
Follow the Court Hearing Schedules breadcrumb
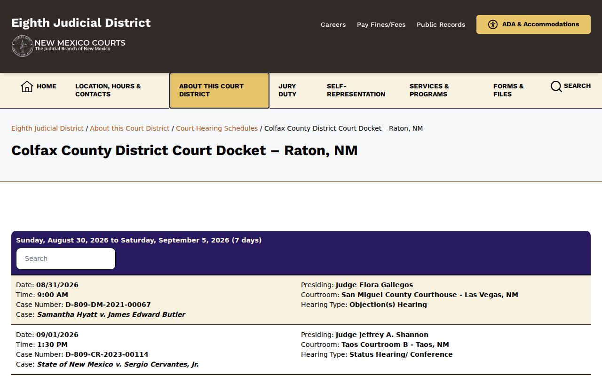click(217, 128)
